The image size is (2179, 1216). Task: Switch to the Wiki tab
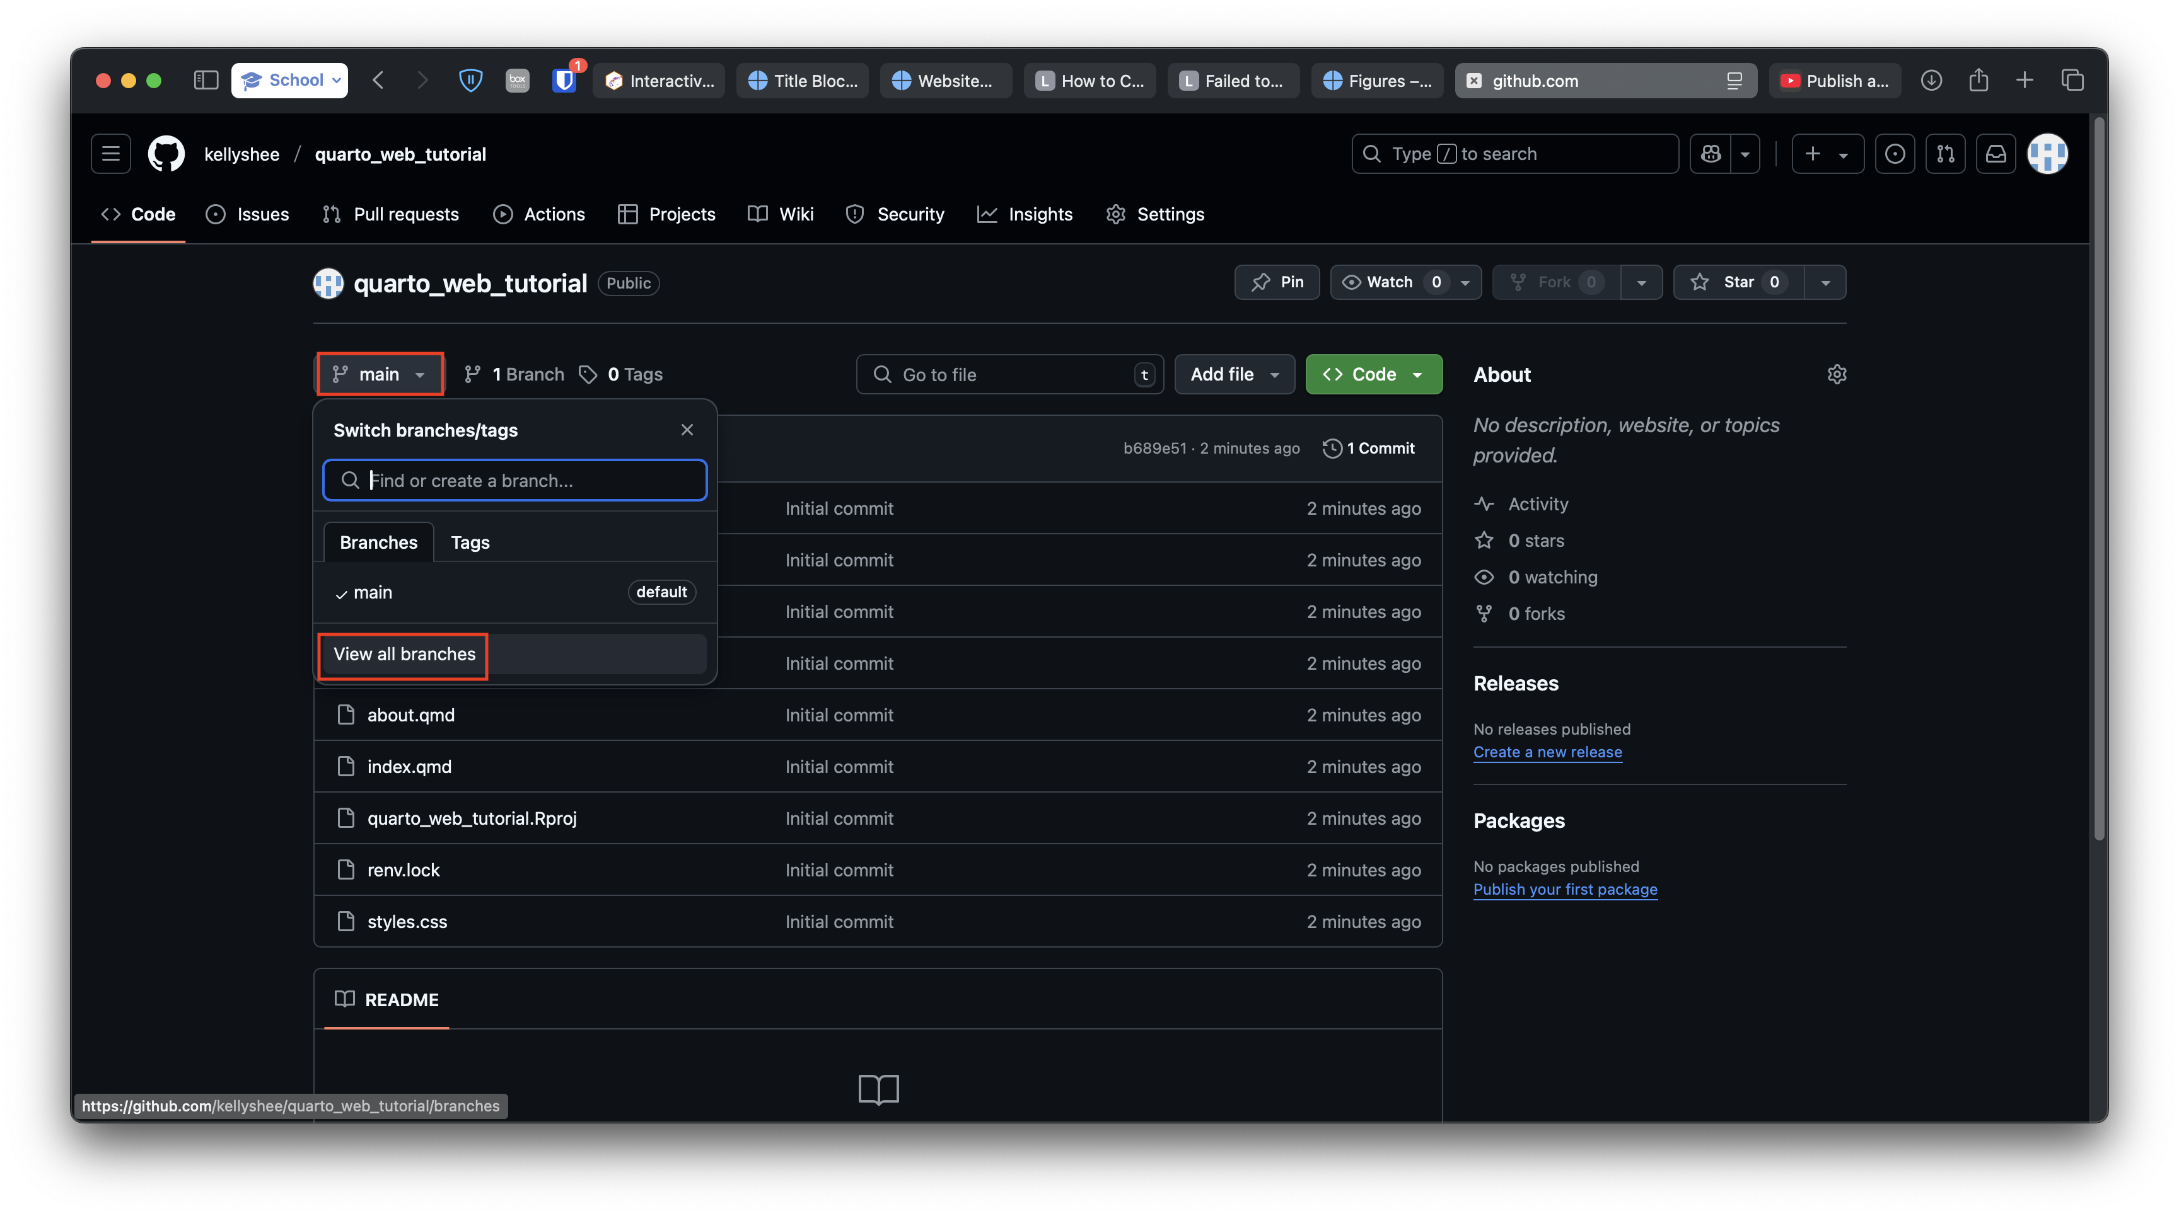[x=781, y=215]
